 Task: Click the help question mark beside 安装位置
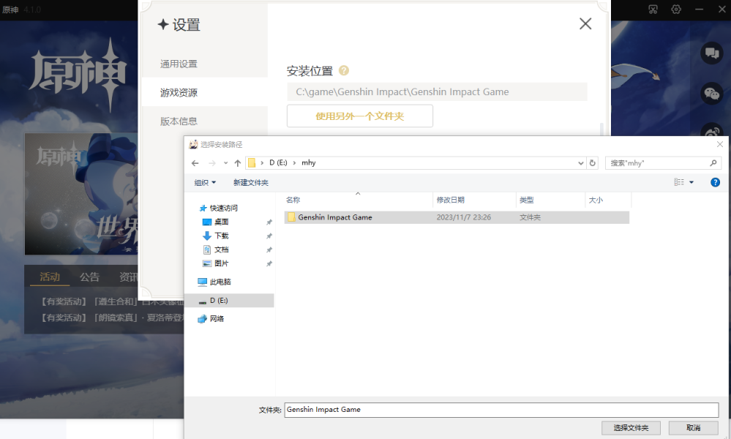(344, 70)
